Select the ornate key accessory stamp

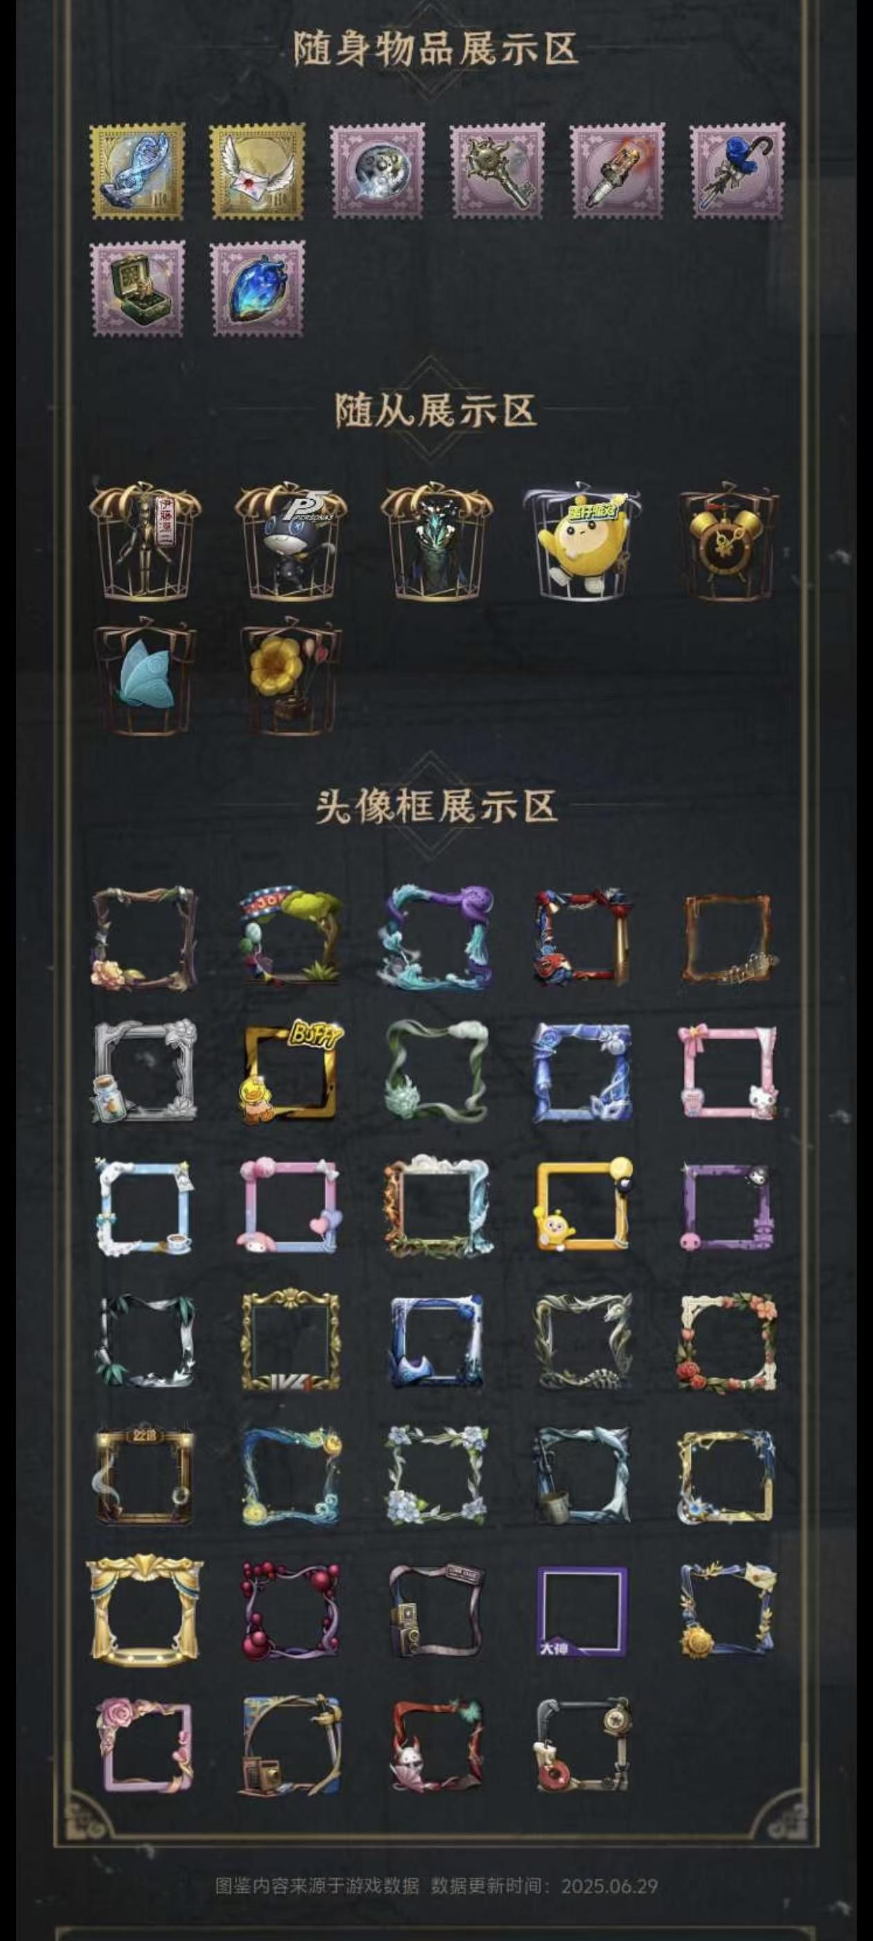tap(497, 172)
